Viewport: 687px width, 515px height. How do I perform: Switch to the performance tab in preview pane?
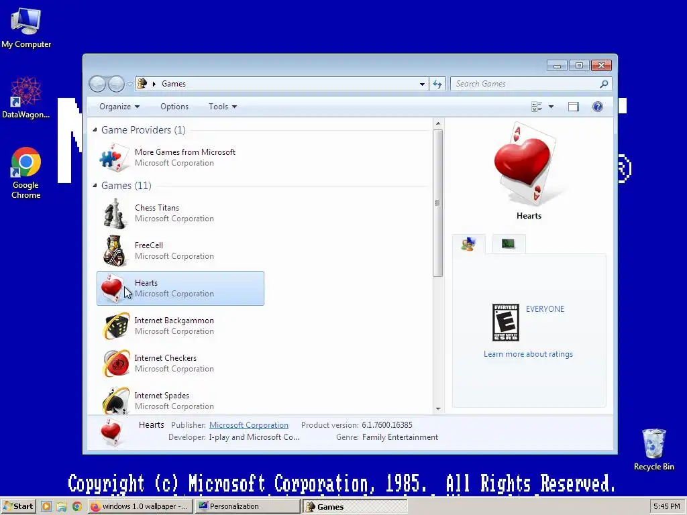coord(509,244)
